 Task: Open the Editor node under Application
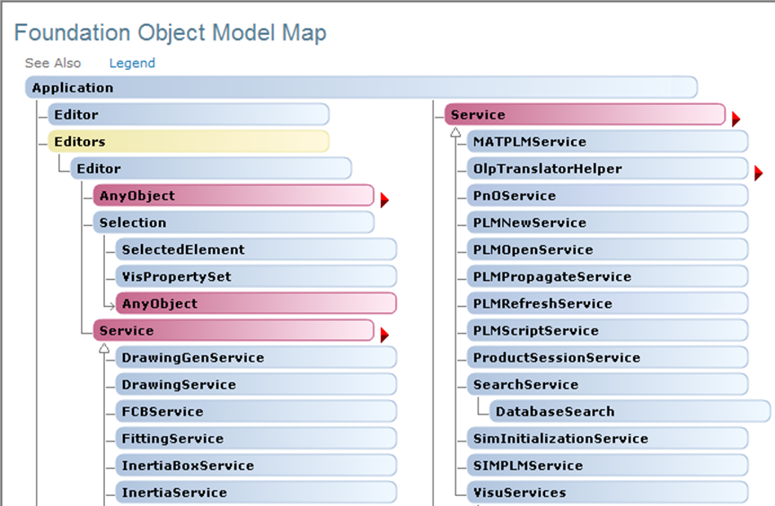click(189, 115)
